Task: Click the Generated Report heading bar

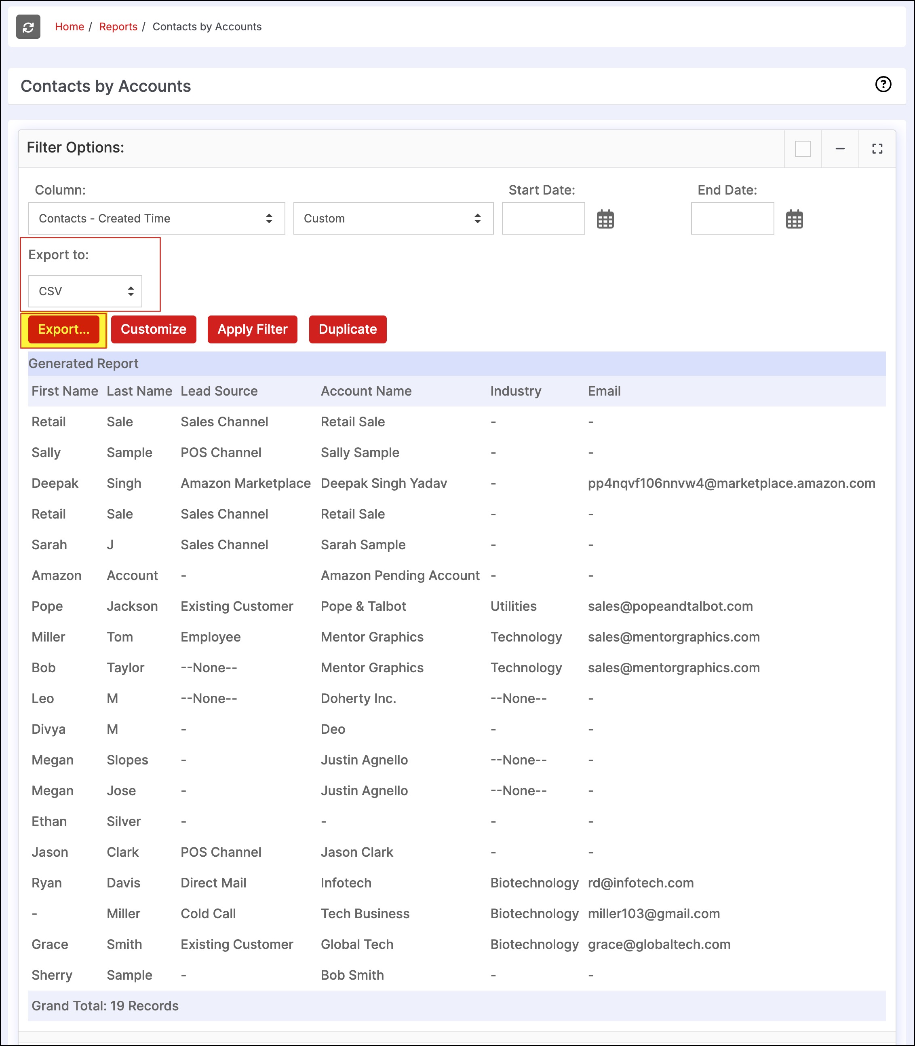Action: point(456,363)
